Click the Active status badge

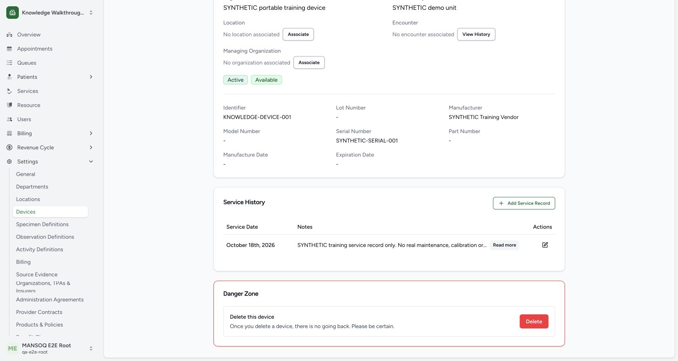click(235, 80)
